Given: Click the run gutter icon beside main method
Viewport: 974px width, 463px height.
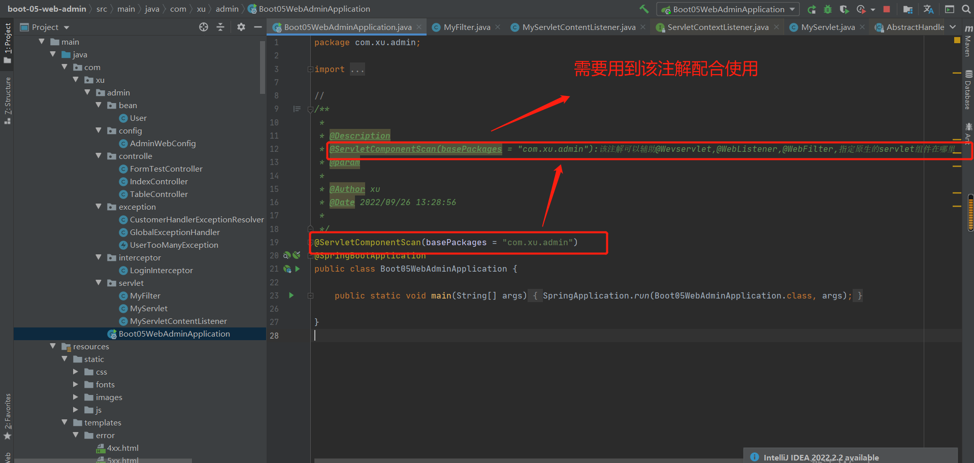Looking at the screenshot, I should click(x=291, y=295).
